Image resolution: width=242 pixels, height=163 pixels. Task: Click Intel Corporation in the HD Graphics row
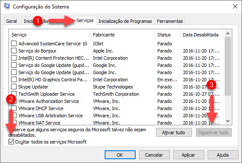click(110, 80)
